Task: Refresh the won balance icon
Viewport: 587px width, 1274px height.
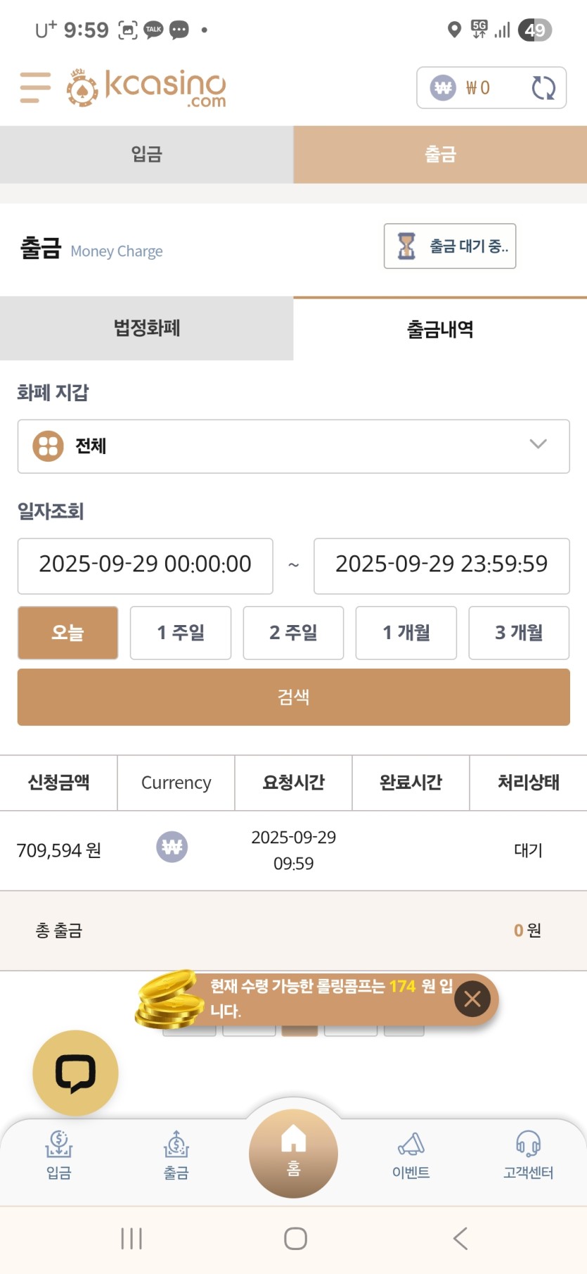Action: (543, 88)
